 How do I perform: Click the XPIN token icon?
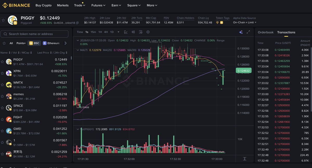coord(9,73)
